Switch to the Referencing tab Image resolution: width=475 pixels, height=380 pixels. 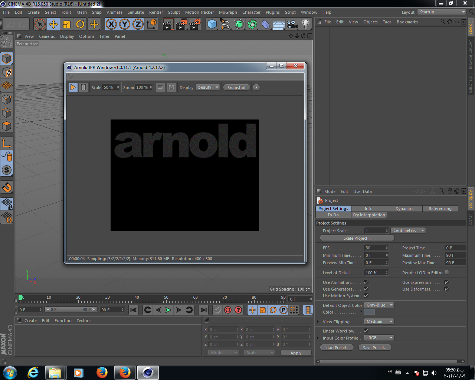tap(440, 209)
